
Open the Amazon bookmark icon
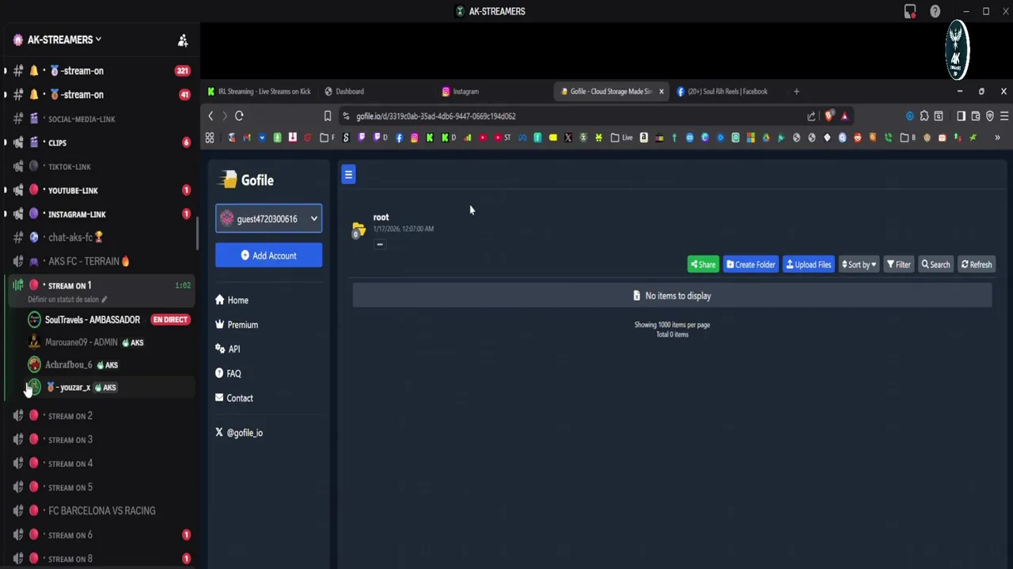click(643, 138)
